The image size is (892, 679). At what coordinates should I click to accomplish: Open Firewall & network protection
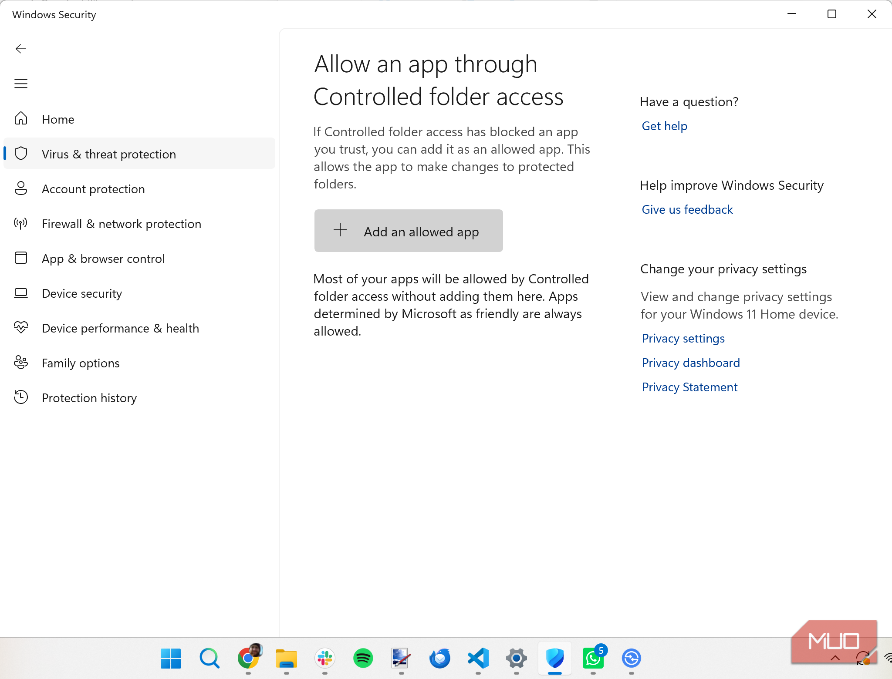pyautogui.click(x=139, y=223)
